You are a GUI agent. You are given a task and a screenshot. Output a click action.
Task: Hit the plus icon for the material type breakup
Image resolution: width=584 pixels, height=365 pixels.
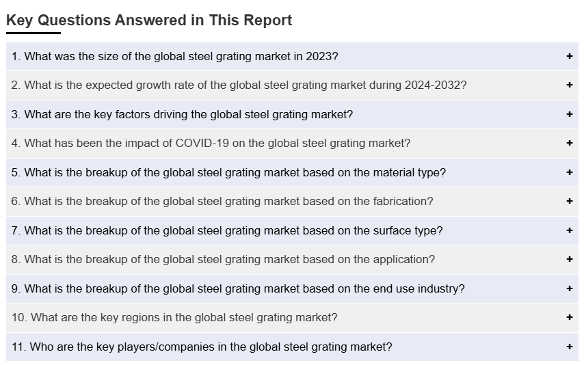tap(569, 172)
